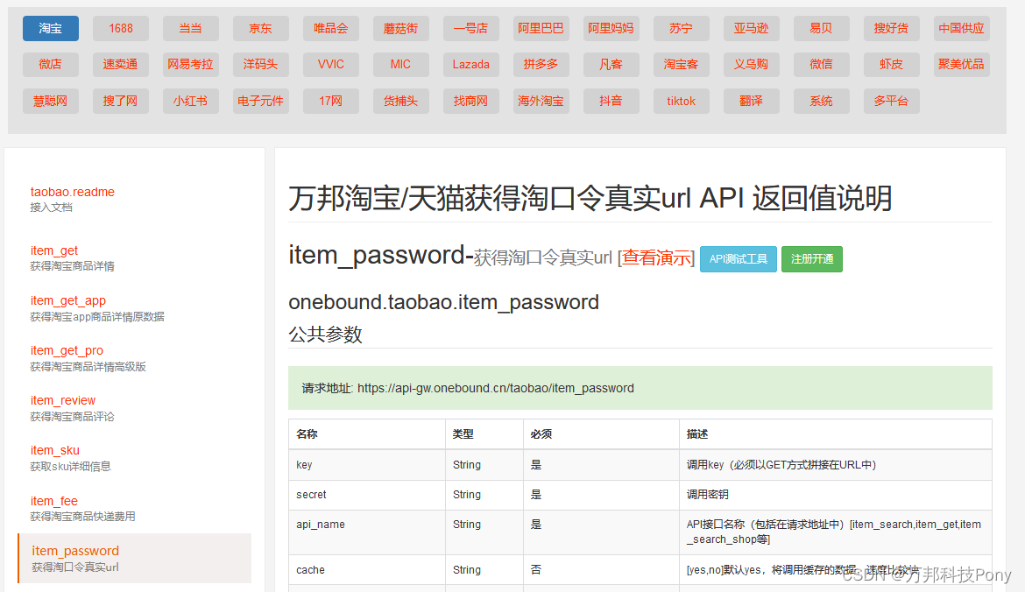Switch to the 1688 platform tab
1025x592 pixels.
(x=120, y=28)
